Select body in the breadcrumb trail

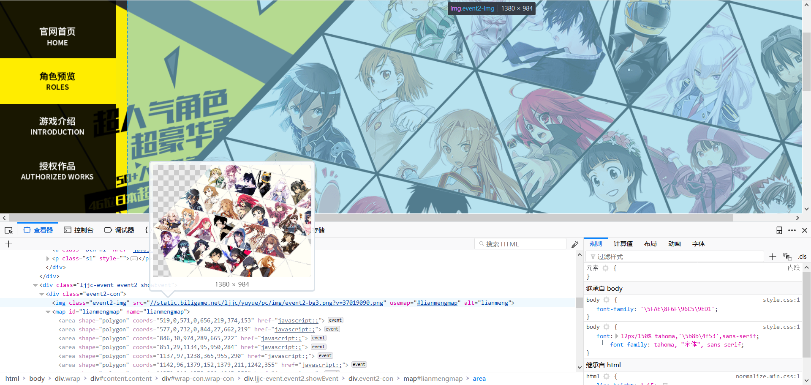pyautogui.click(x=37, y=379)
